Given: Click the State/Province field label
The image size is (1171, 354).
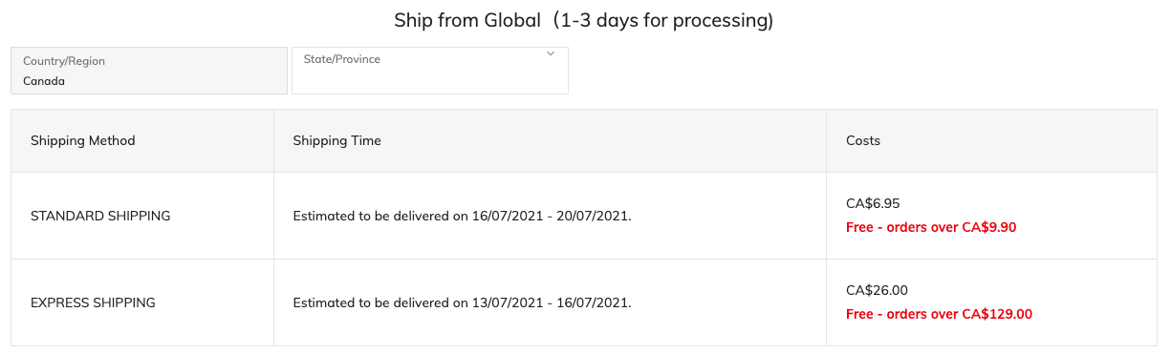Looking at the screenshot, I should (342, 59).
